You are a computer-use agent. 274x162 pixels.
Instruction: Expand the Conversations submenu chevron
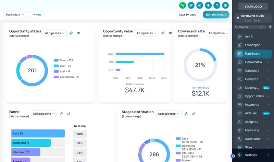tap(268, 62)
